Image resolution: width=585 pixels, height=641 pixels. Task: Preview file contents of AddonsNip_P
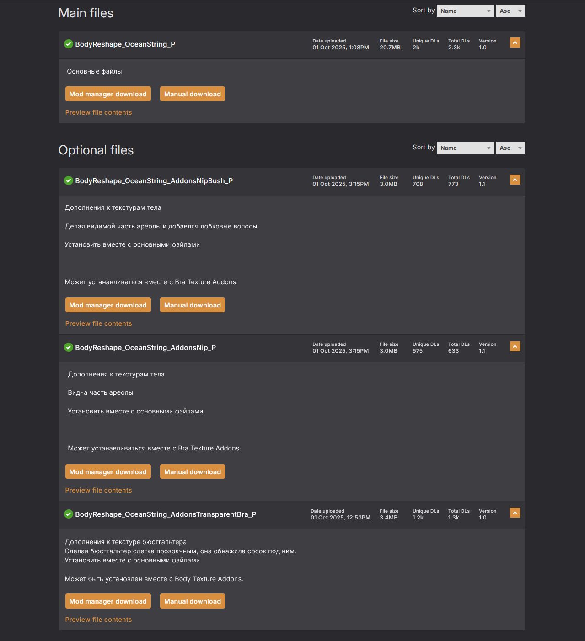pyautogui.click(x=98, y=490)
